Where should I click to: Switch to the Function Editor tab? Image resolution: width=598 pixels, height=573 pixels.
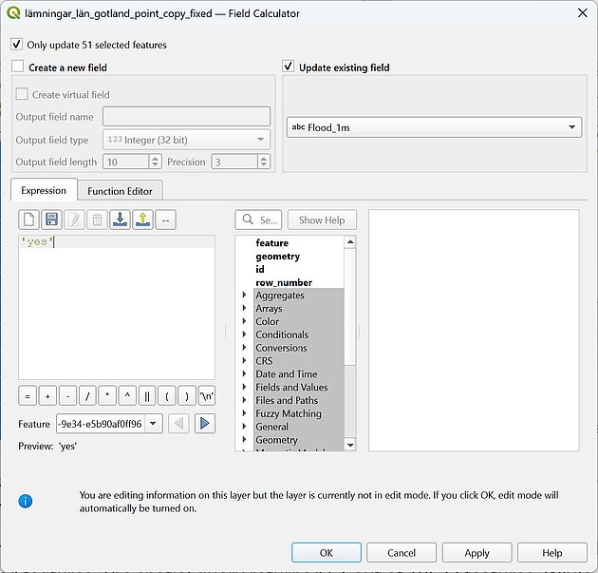(120, 191)
